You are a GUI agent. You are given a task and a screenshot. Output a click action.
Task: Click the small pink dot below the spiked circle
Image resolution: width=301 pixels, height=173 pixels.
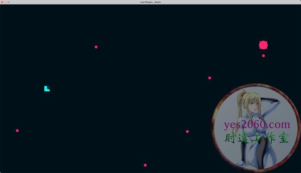[x=263, y=56]
